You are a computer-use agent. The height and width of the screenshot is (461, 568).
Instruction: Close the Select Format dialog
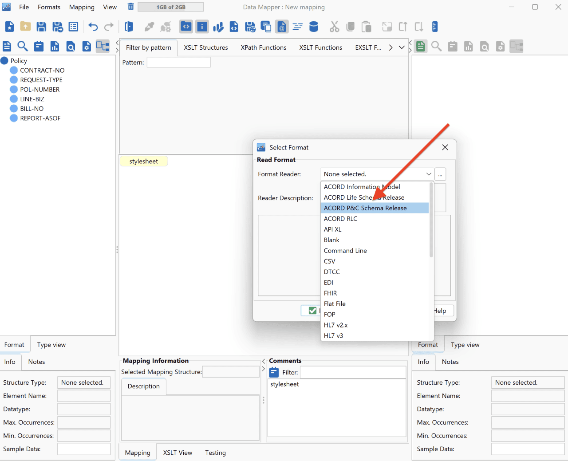pos(445,147)
